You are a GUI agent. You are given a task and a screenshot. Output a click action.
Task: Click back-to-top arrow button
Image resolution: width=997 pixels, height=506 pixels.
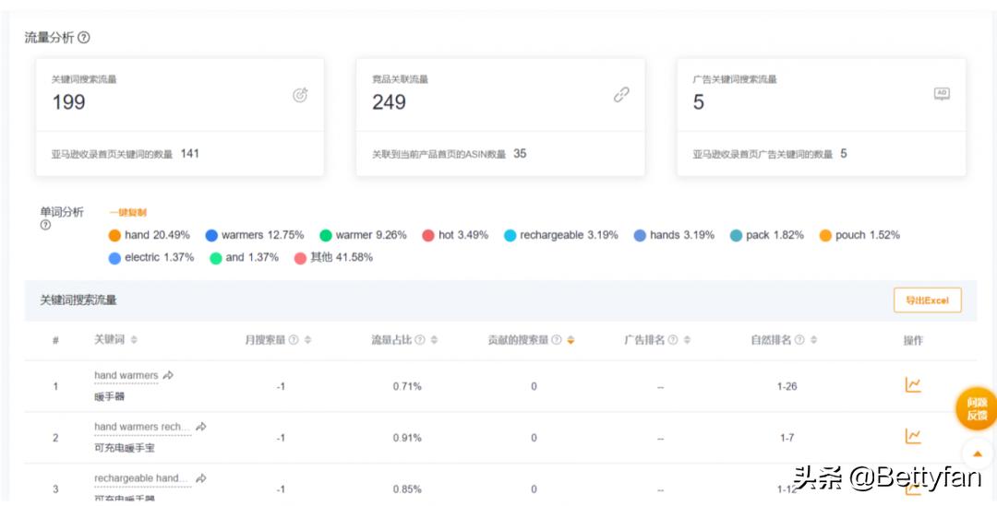[x=978, y=454]
